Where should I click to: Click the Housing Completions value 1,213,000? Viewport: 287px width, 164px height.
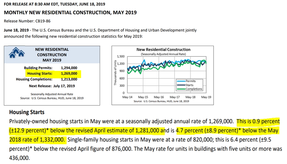[69, 79]
